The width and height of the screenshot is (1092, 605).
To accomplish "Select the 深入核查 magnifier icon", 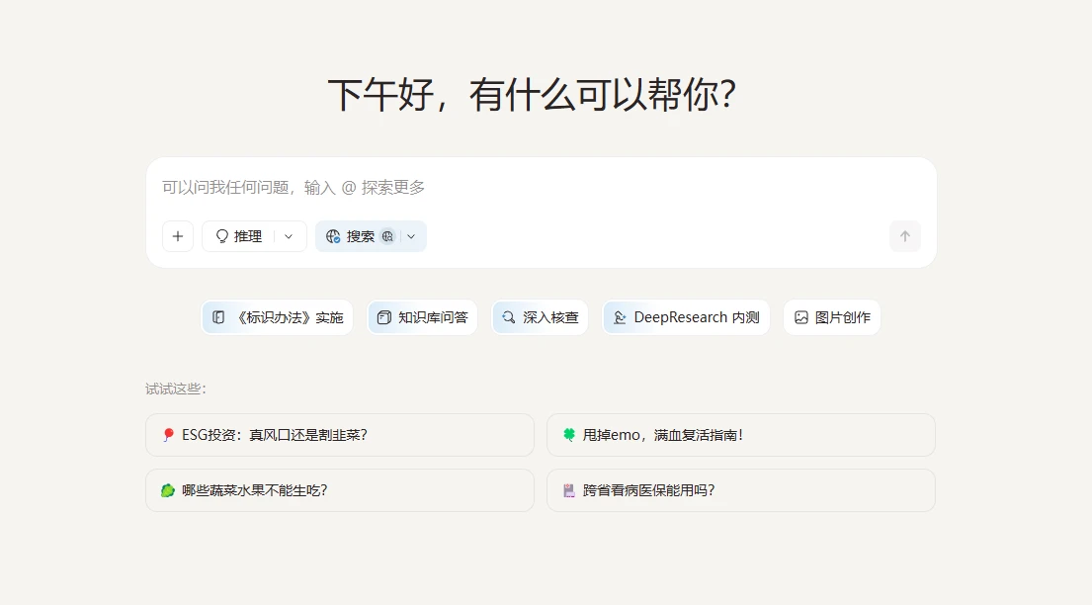I will pyautogui.click(x=508, y=317).
